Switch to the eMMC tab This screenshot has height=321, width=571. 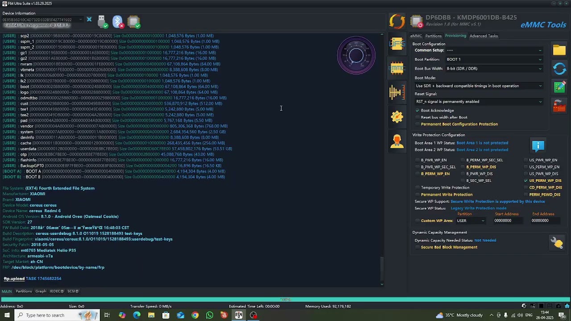(416, 36)
